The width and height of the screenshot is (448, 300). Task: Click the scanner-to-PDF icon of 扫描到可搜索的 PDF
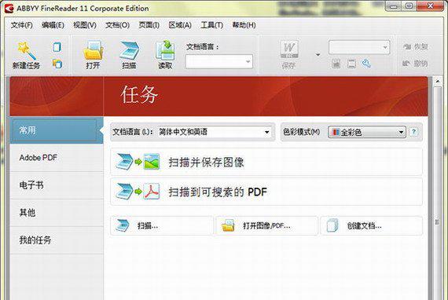click(138, 192)
